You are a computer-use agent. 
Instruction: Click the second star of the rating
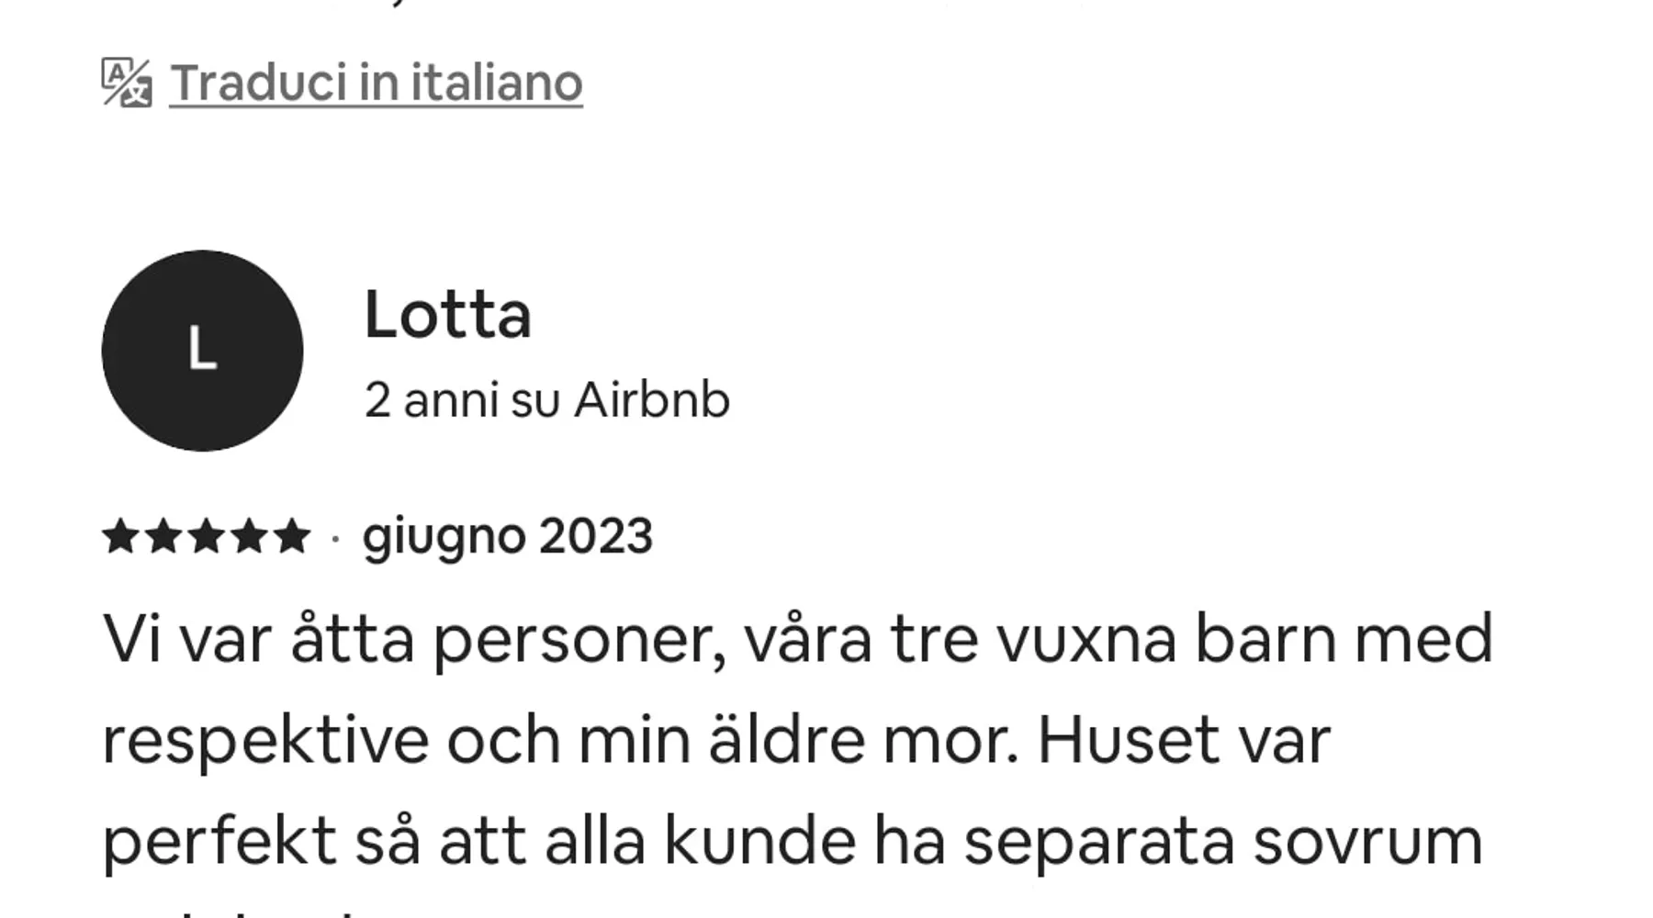coord(163,536)
